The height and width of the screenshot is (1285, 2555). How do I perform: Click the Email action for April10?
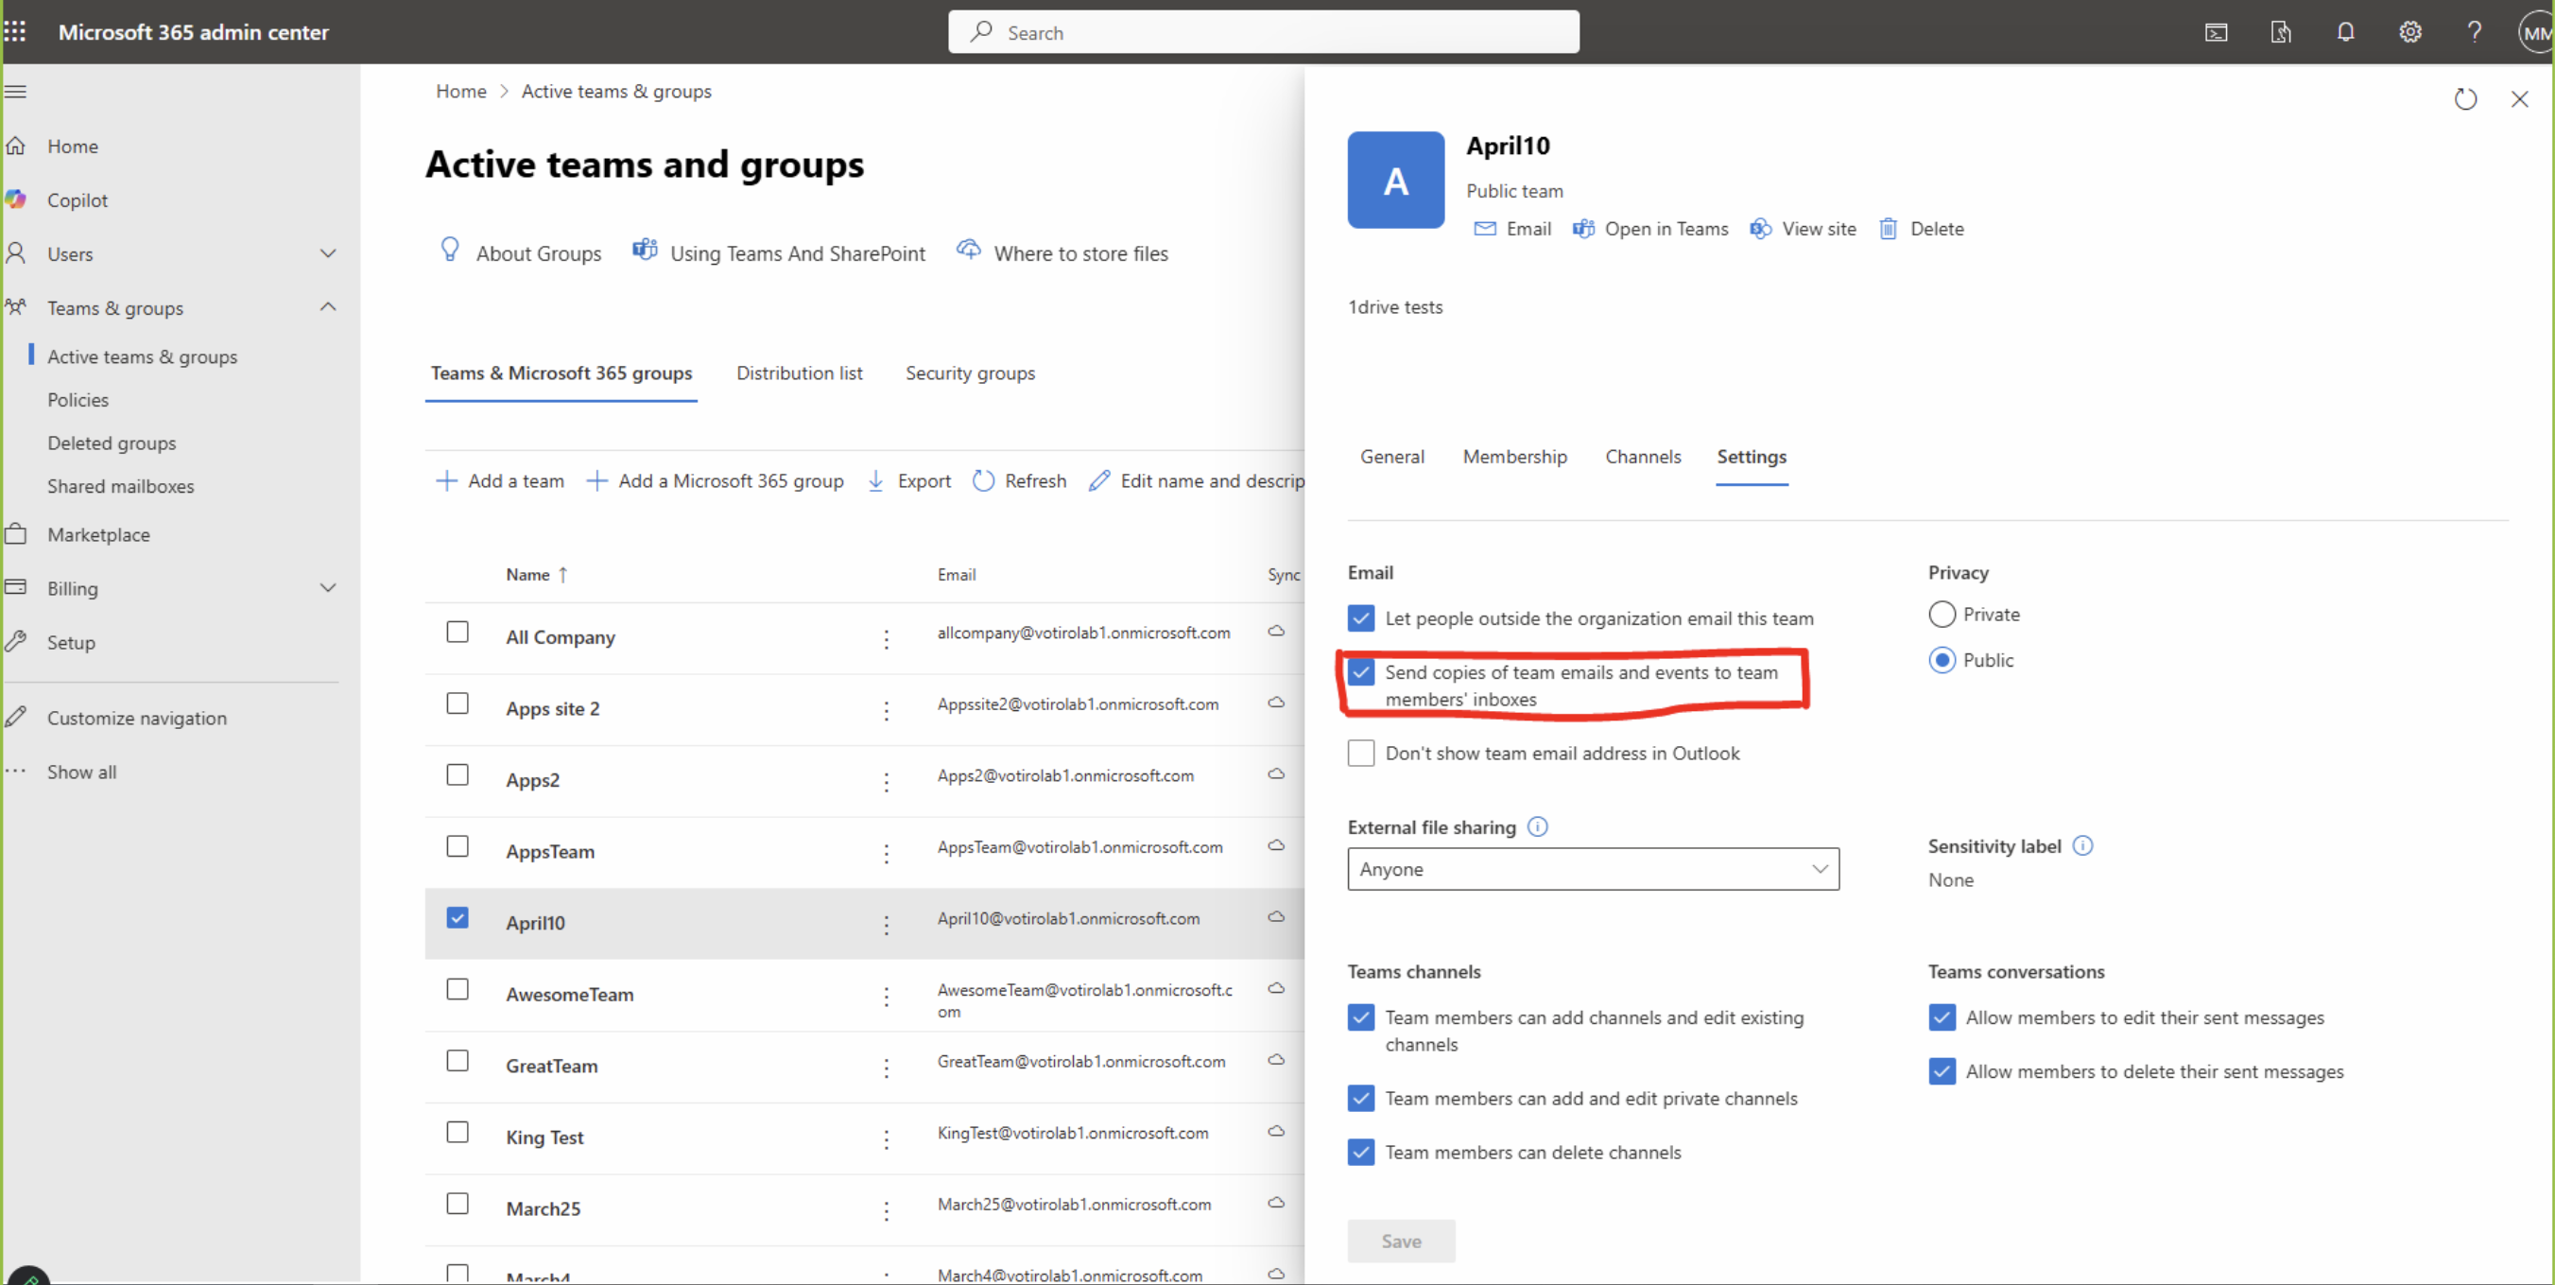[1511, 228]
